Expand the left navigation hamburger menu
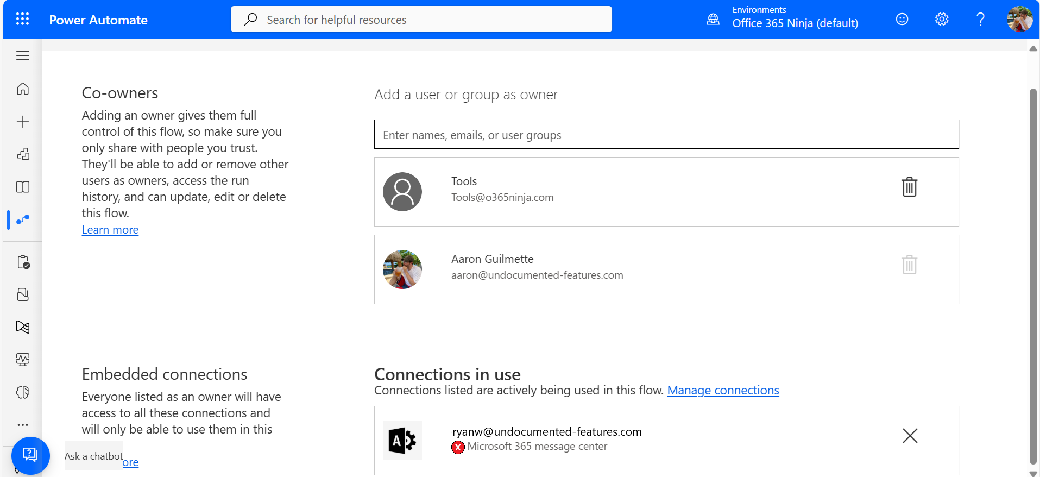 23,56
